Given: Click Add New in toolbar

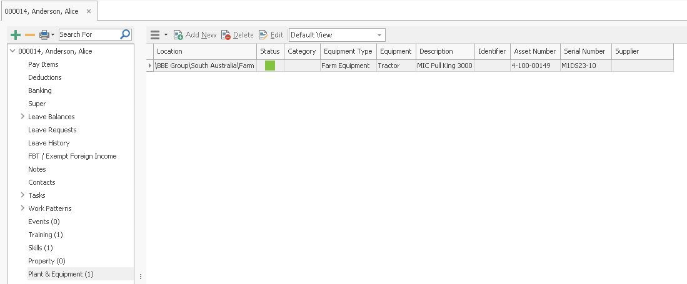Looking at the screenshot, I should point(195,35).
